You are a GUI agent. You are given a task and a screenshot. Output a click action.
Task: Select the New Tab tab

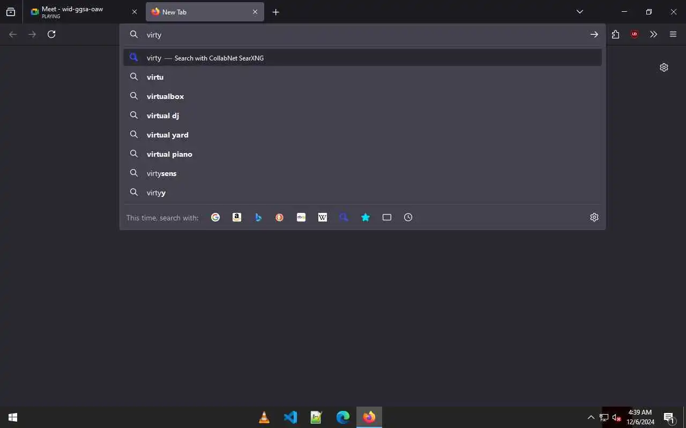tap(205, 12)
